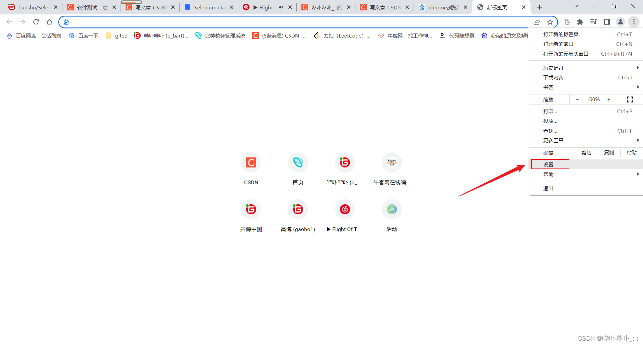Close the Selenium+Ja tab
Screen dimensions: 643x345
point(231,7)
